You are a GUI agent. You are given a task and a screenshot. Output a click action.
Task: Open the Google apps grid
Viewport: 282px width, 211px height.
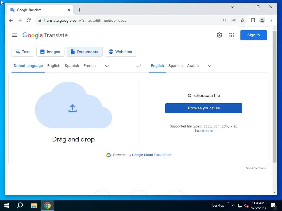(232, 35)
